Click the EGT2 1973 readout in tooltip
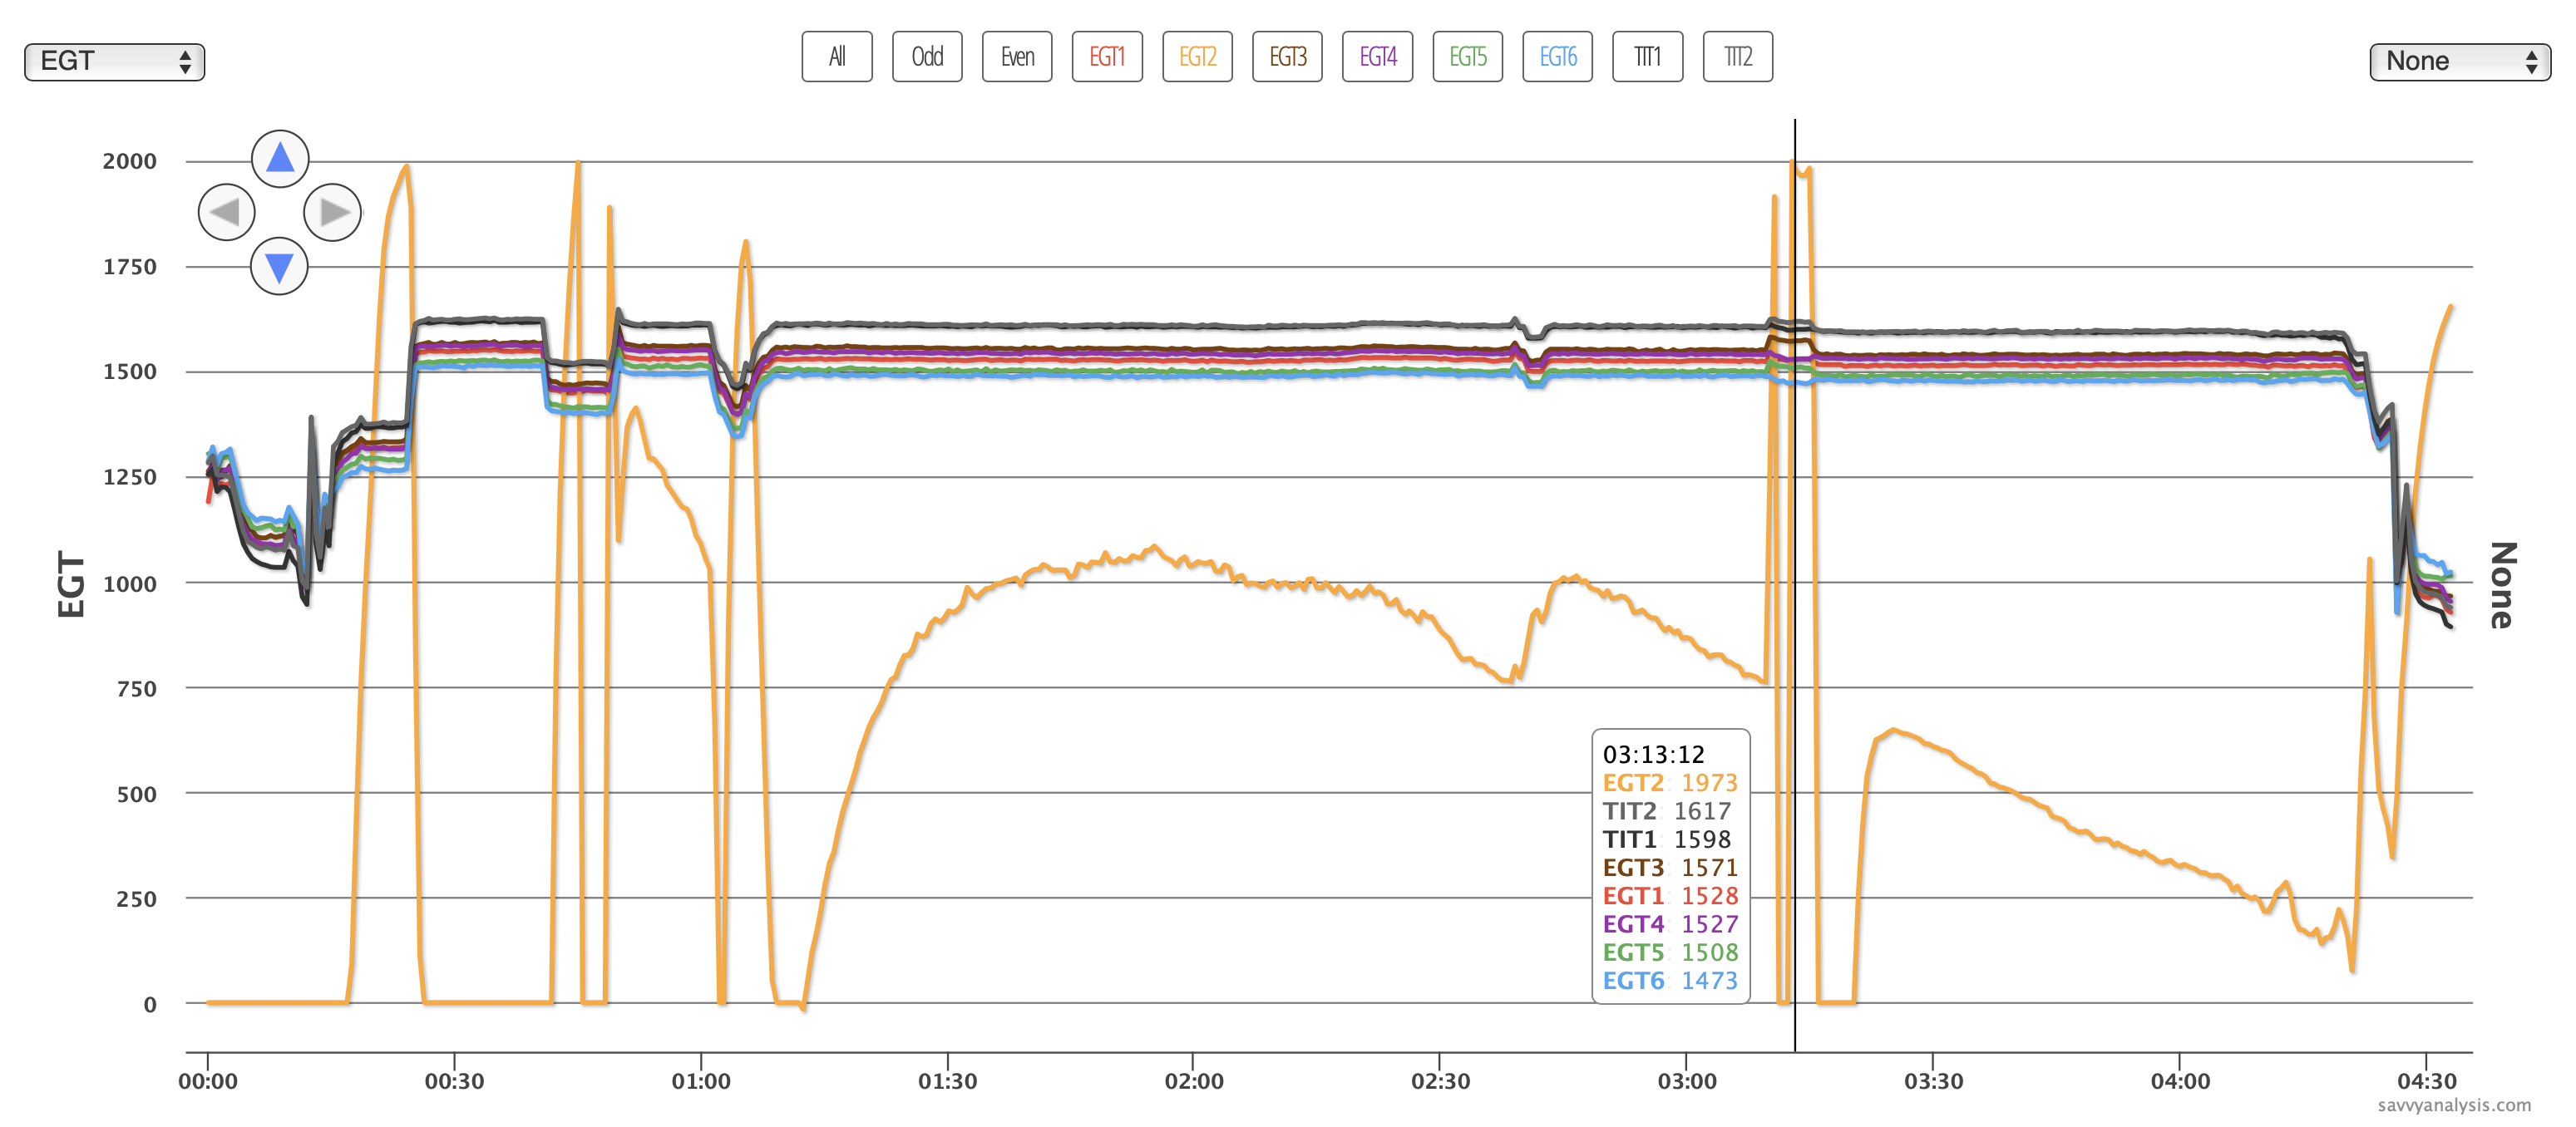This screenshot has width=2576, height=1127. [x=1670, y=782]
